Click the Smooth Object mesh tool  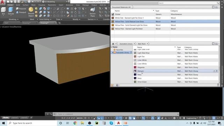[x=31, y=12]
